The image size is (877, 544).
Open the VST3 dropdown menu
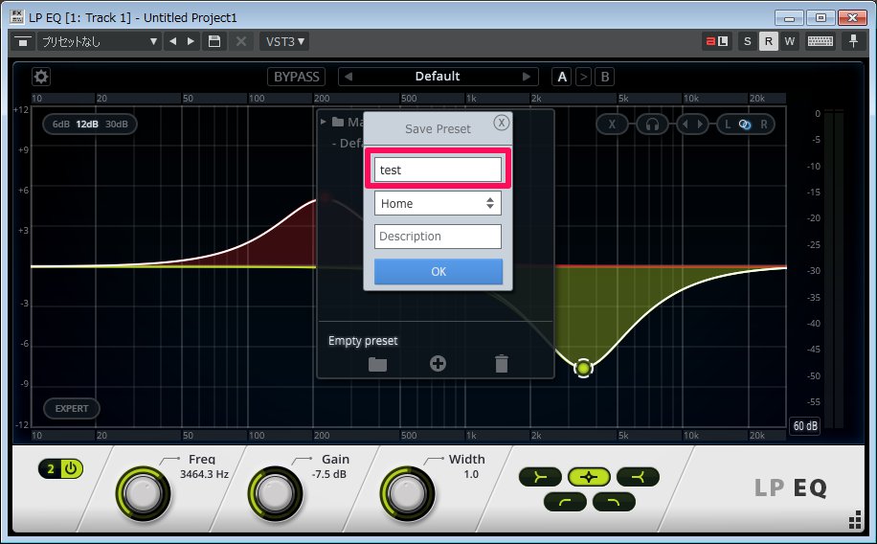[x=283, y=41]
